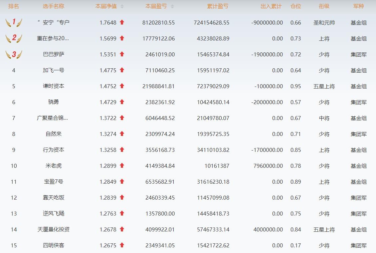Screen dimensions: 376x253
Task: Select the 出入累计 column header
Action: pos(271,6)
